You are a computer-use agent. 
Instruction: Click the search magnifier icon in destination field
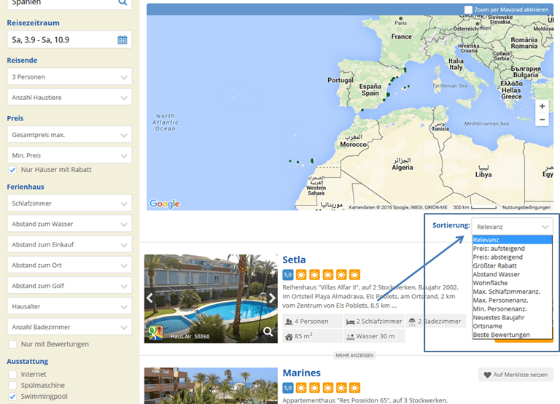pyautogui.click(x=122, y=3)
